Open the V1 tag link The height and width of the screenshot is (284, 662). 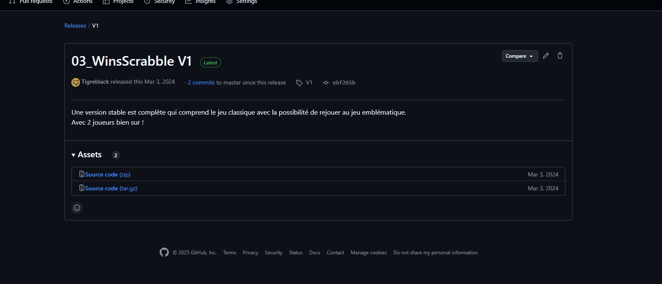[309, 83]
